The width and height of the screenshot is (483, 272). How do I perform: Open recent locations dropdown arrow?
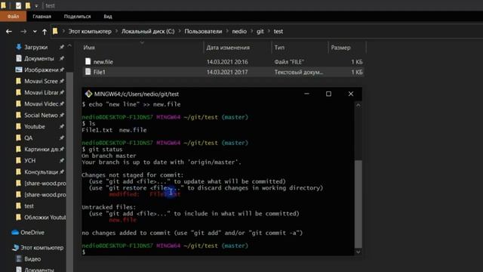pyautogui.click(x=35, y=32)
